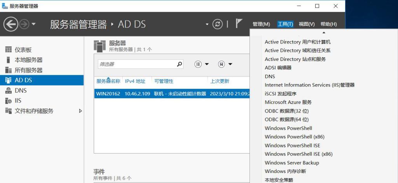
Task: Open the 帮助(H) menu
Action: pyautogui.click(x=328, y=24)
